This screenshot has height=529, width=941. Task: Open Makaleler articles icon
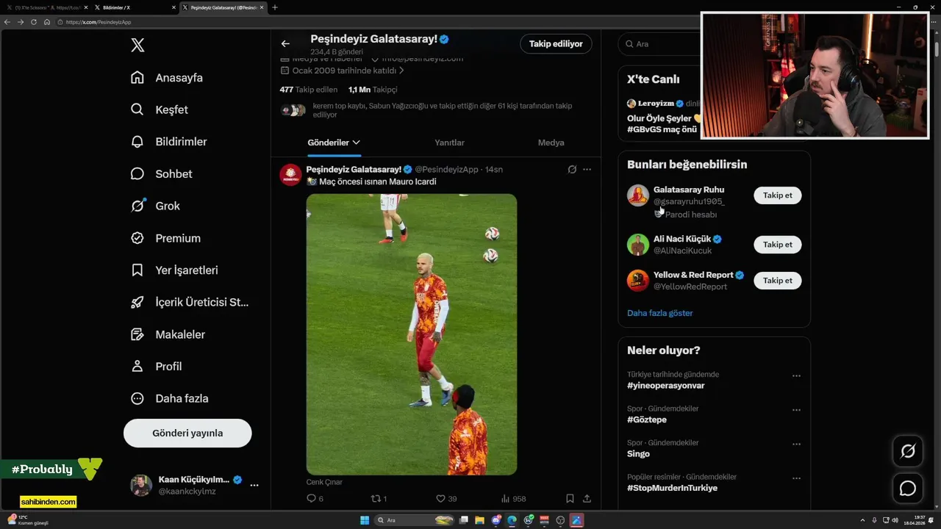137,334
